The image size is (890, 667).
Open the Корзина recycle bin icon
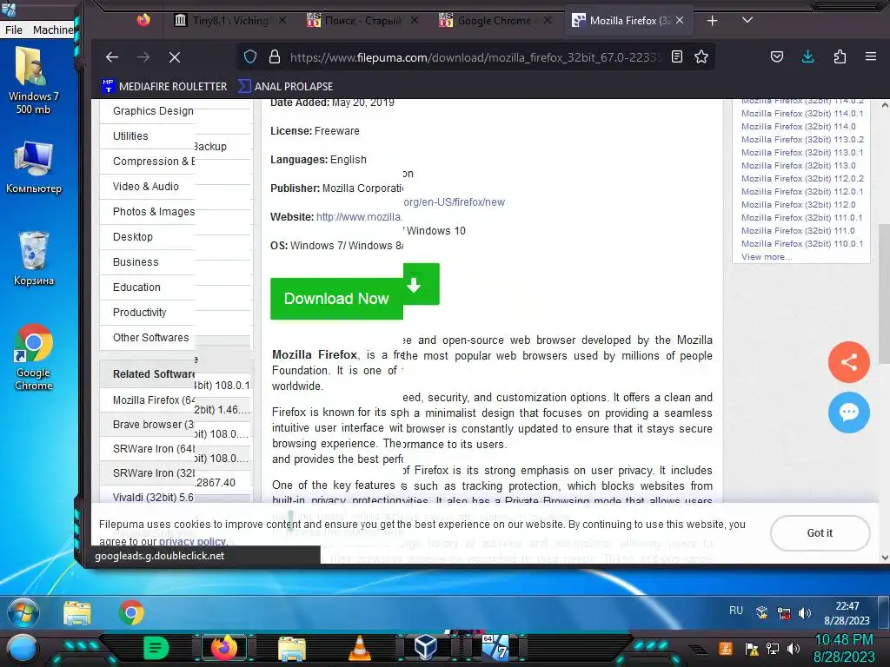pyautogui.click(x=33, y=258)
